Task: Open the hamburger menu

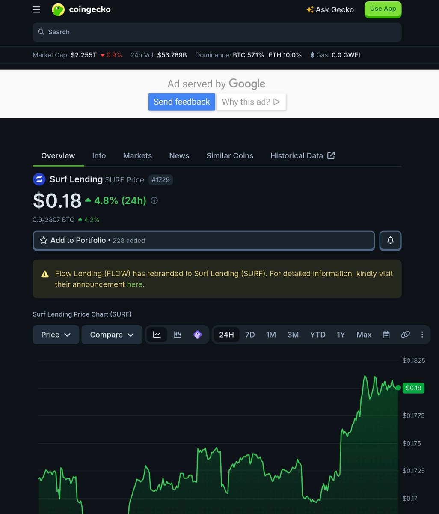Action: point(36,9)
